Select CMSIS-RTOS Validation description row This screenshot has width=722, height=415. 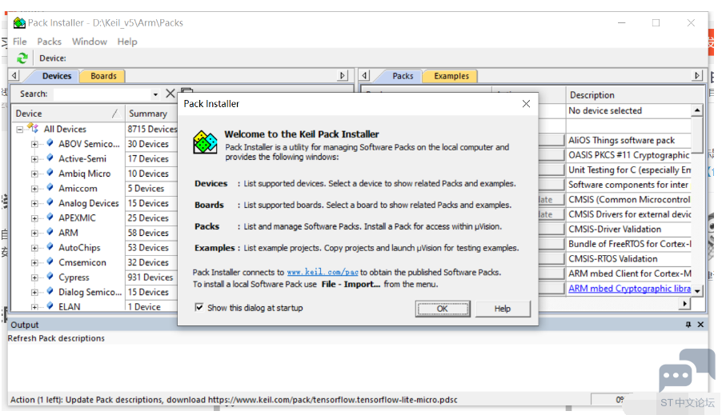pyautogui.click(x=629, y=258)
